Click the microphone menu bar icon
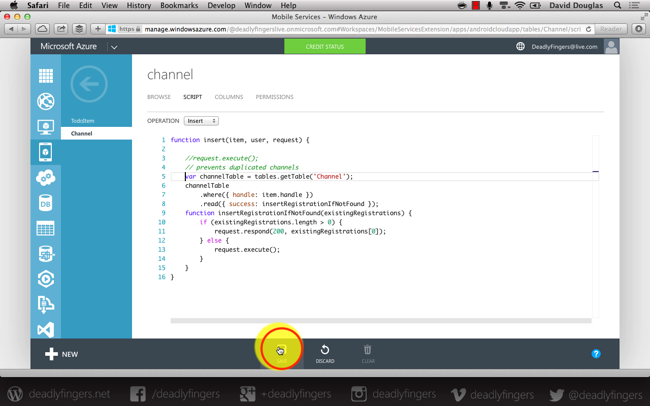 [x=490, y=6]
